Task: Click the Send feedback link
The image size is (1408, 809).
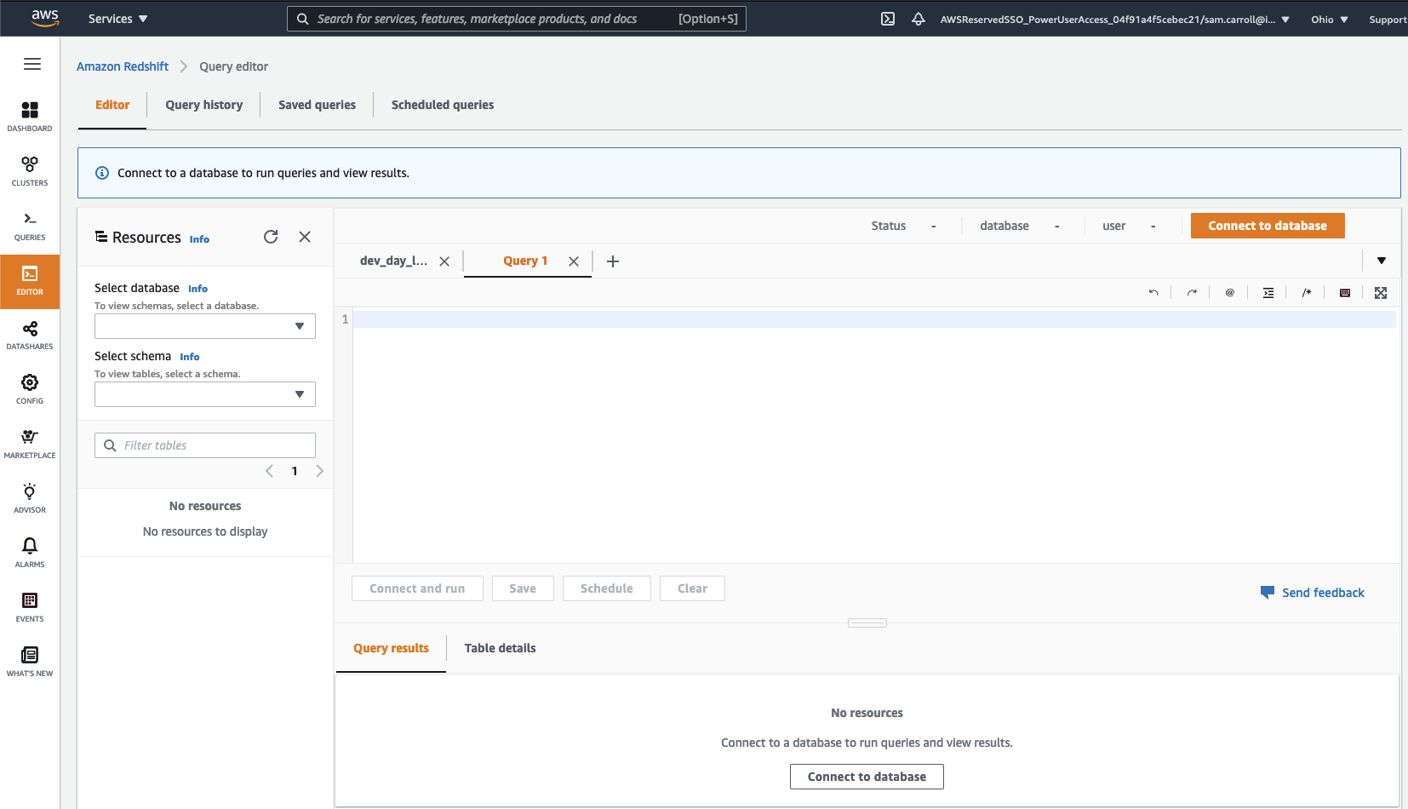Action: click(1312, 593)
